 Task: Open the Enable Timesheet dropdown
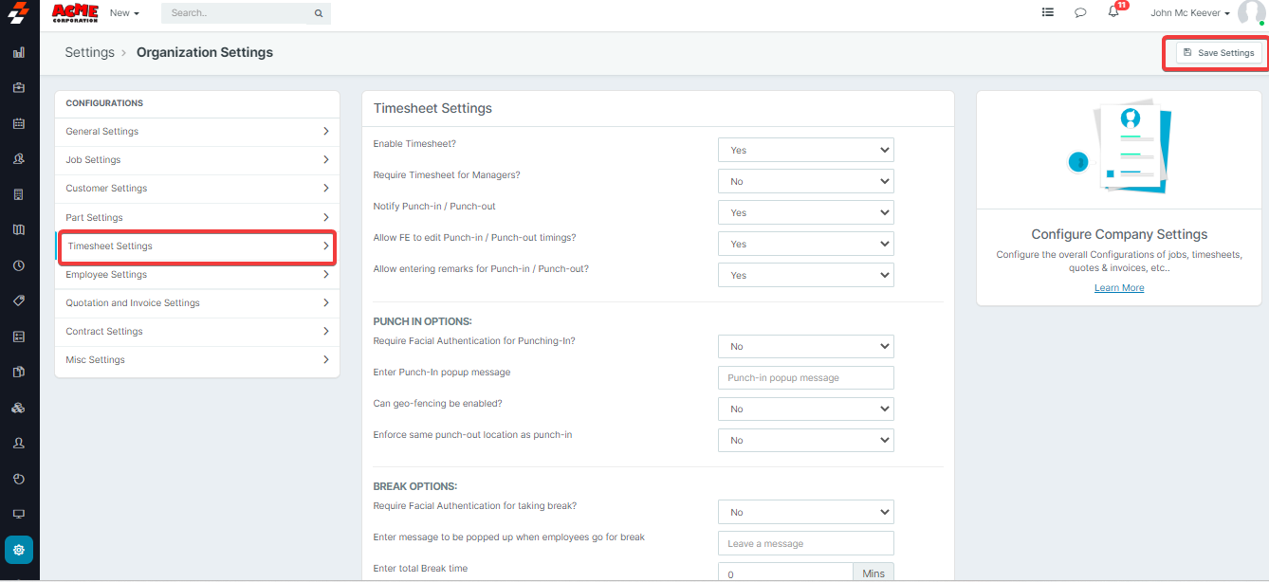(x=805, y=150)
